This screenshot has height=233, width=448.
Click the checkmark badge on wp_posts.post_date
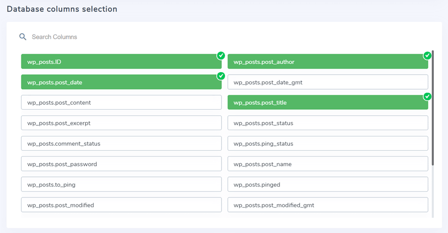pyautogui.click(x=221, y=76)
